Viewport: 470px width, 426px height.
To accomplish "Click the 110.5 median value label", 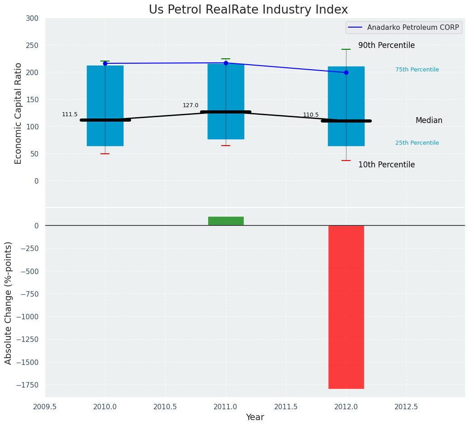I will [311, 115].
